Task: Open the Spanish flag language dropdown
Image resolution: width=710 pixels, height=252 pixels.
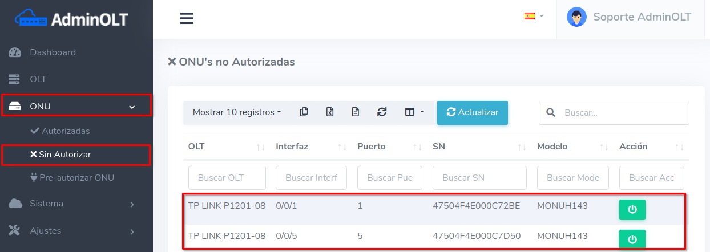Action: [x=534, y=16]
